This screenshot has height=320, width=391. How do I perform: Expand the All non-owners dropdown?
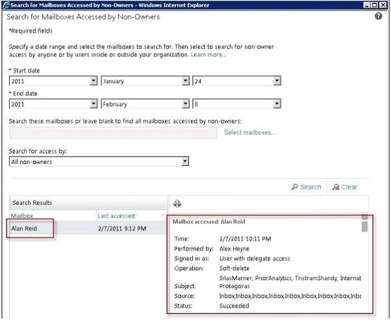click(x=99, y=161)
